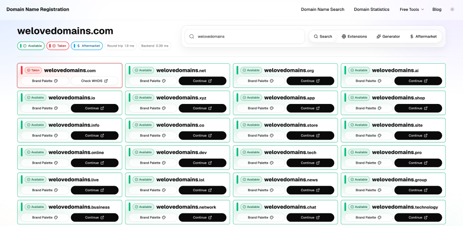The image size is (463, 226).
Task: Click the welovedomains.live domain name
Action: (74, 180)
